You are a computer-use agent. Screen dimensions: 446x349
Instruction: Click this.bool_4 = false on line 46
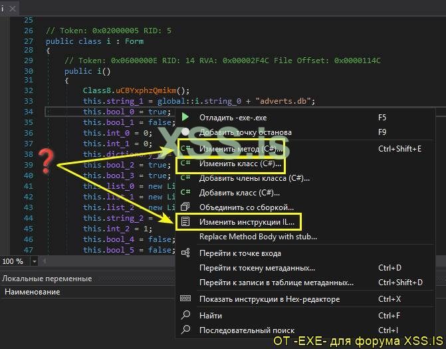point(129,239)
